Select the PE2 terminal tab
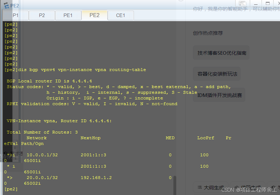This screenshot has width=280, height=195. coord(95,15)
